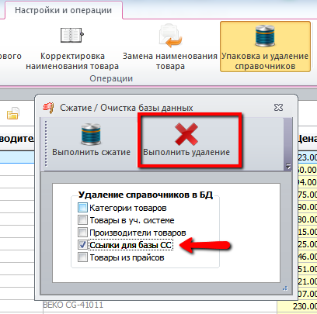Viewport: 317px width, 314px height.
Task: Click Выполнить удаление red cross button
Action: (x=186, y=140)
